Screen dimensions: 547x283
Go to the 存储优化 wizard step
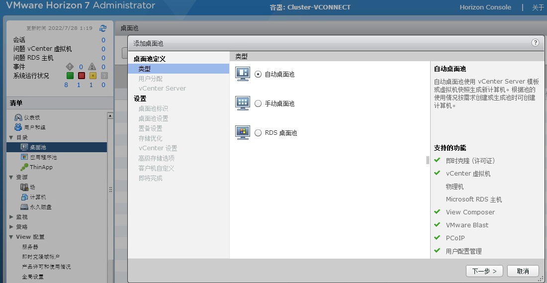(150, 139)
